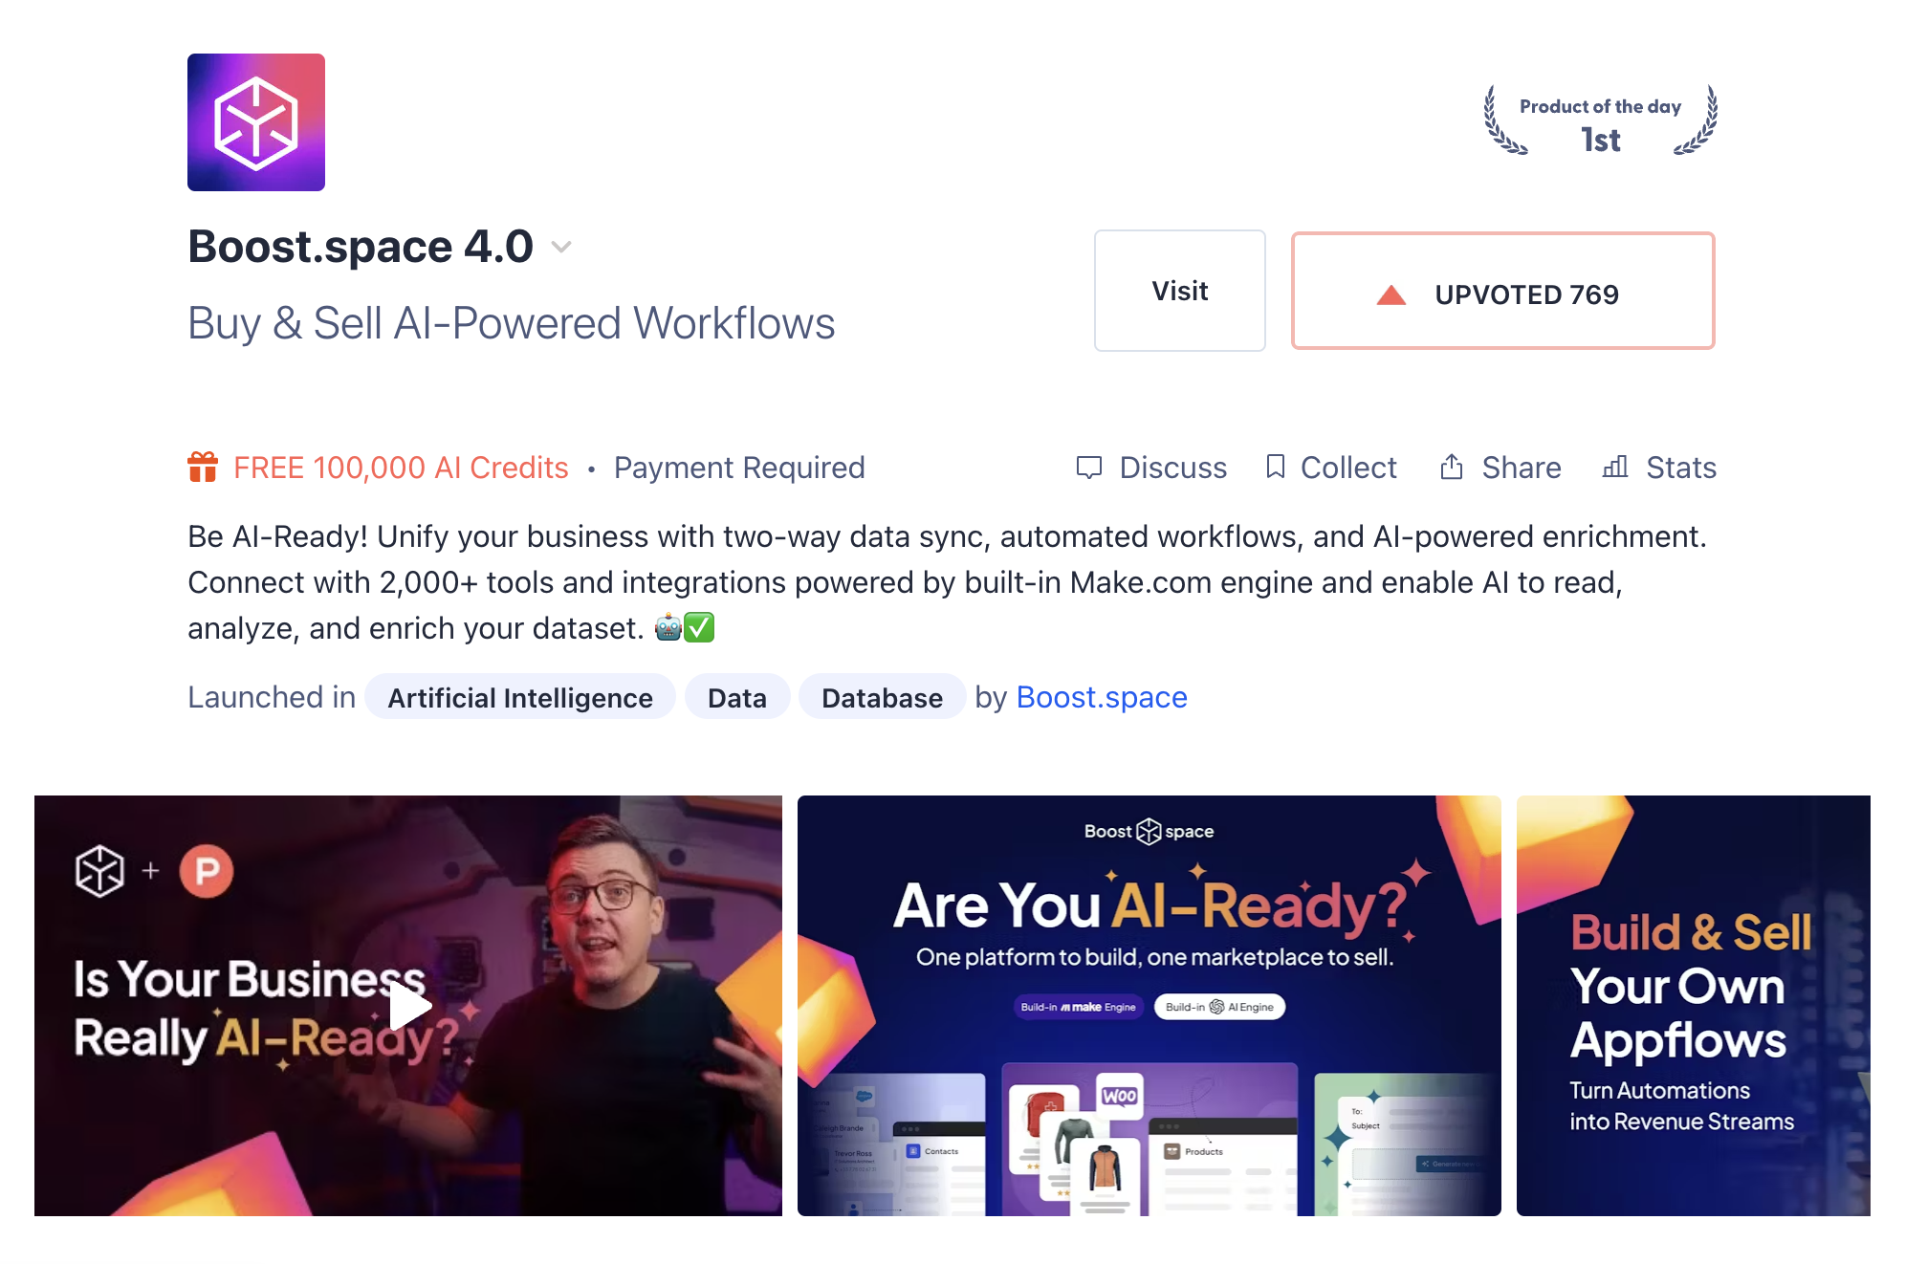Select the Data topic tag
Screen dimensions: 1905x1264
[x=736, y=697]
